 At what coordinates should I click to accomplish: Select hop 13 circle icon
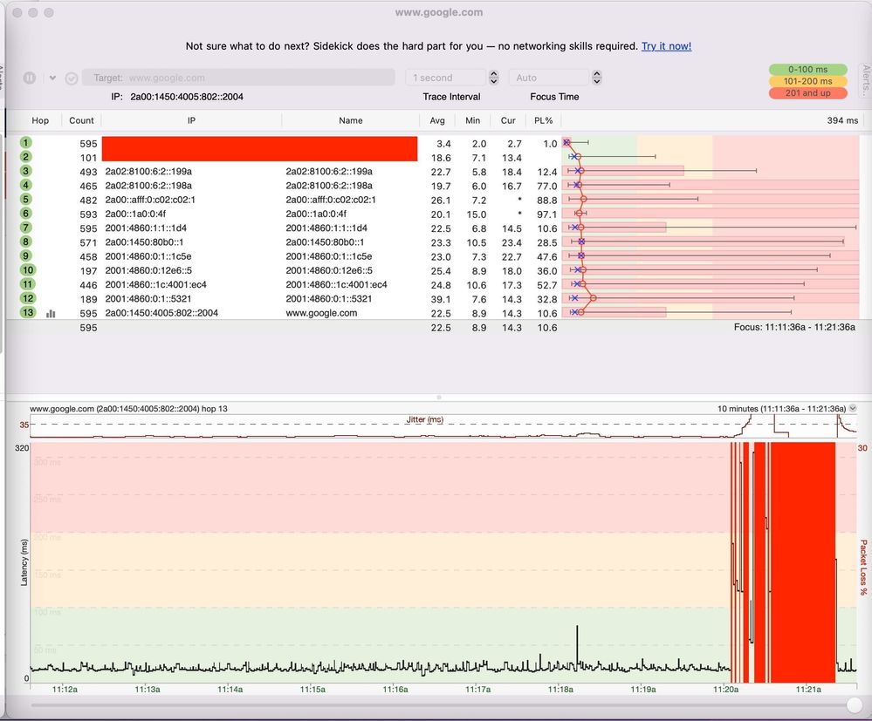click(28, 312)
